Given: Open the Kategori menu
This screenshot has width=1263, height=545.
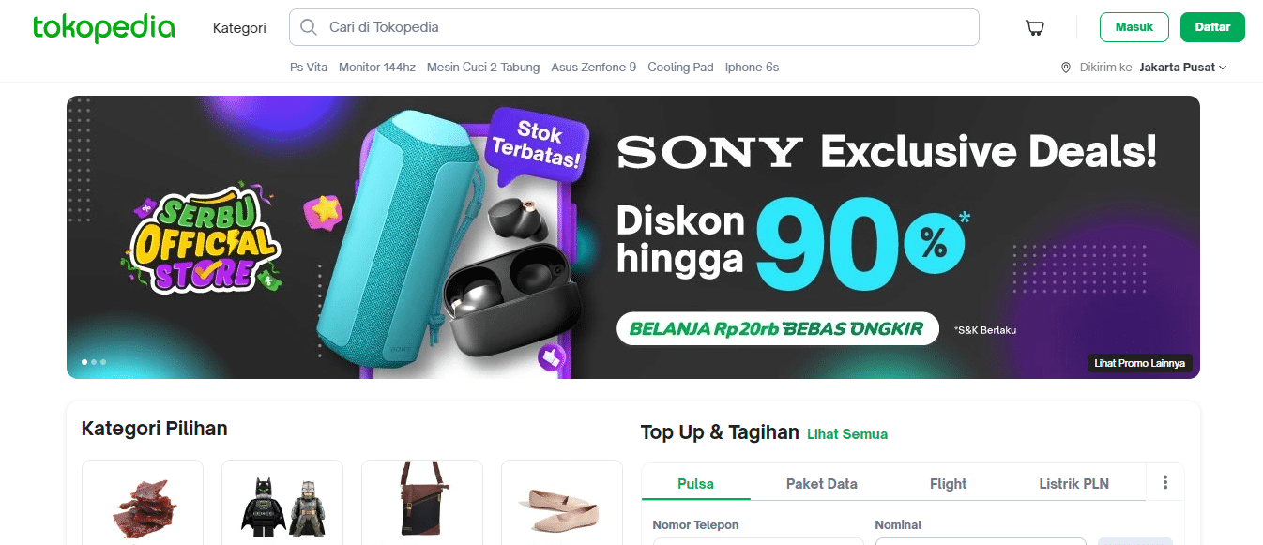Looking at the screenshot, I should click(239, 28).
